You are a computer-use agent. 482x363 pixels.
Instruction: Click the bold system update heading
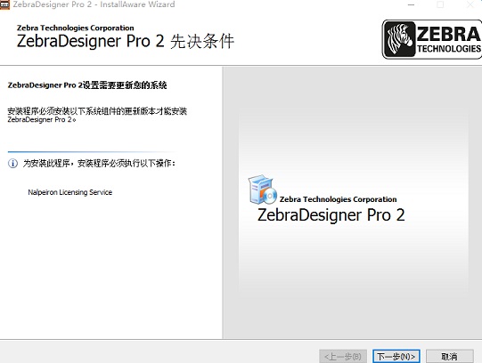[87, 85]
